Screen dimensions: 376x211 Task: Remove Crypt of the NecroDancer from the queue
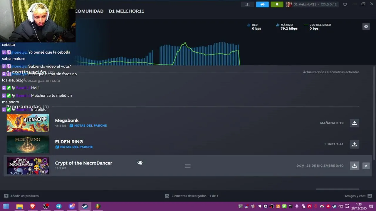coord(366,166)
